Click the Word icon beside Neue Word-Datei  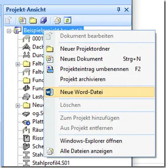click(x=49, y=92)
